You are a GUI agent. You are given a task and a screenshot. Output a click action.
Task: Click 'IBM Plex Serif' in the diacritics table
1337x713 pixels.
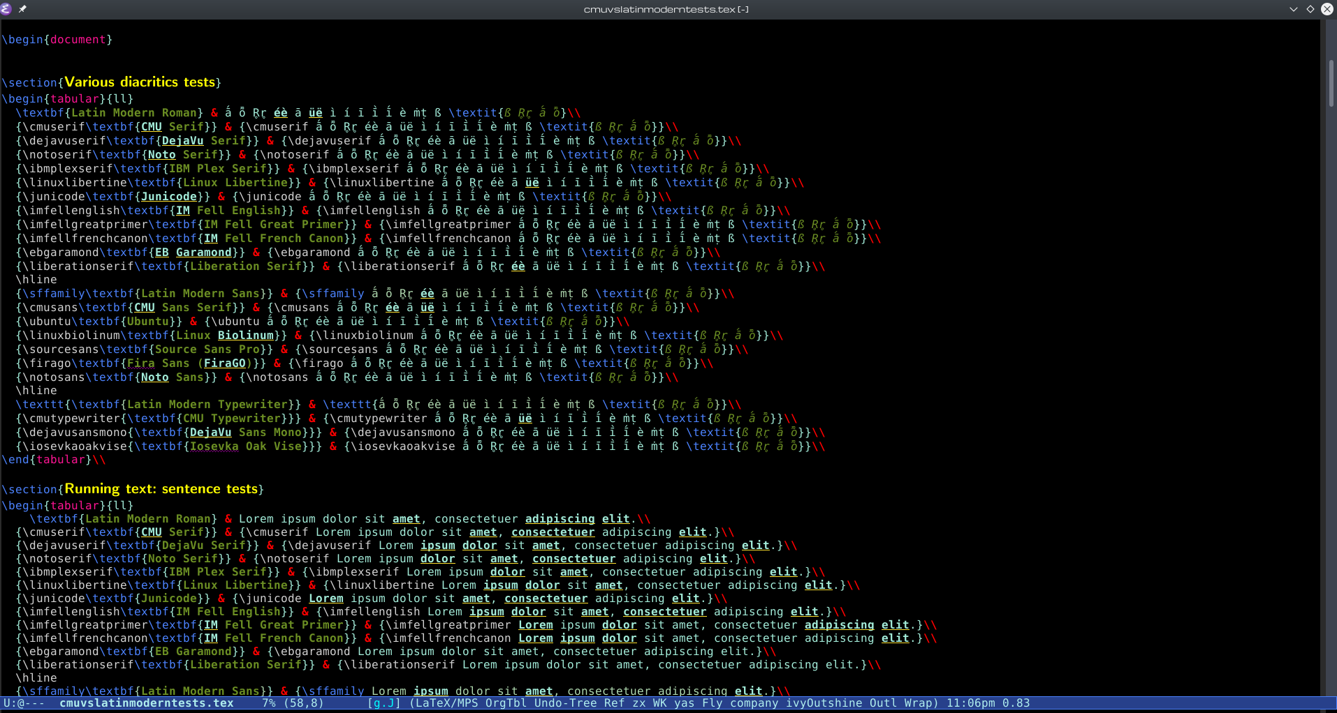[218, 169]
